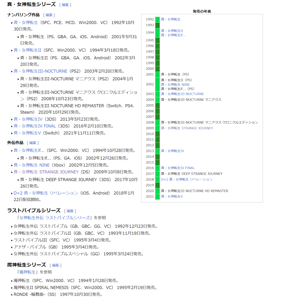The height and width of the screenshot is (298, 286).
Task: Open 真・女神転生V link in the Switch list entry
Action: pos(27,133)
